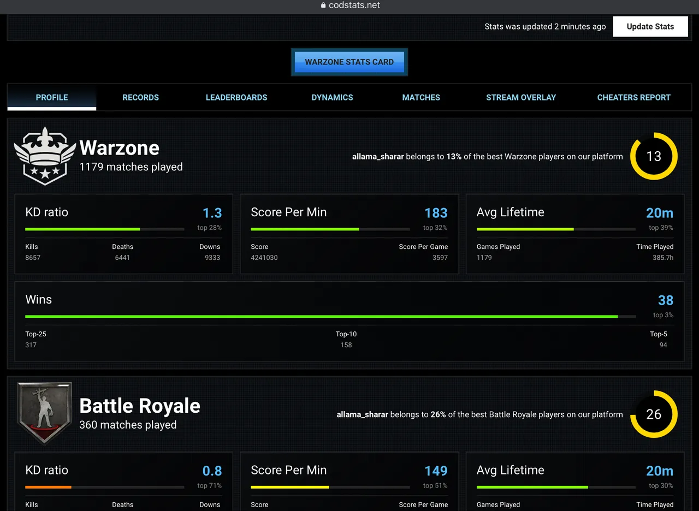Click the Battle Royale KD ratio value 0.8

pyautogui.click(x=212, y=471)
